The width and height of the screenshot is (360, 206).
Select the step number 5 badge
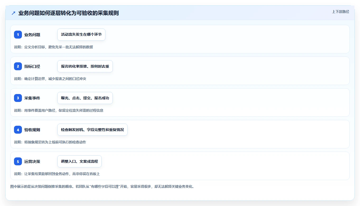[x=18, y=161]
